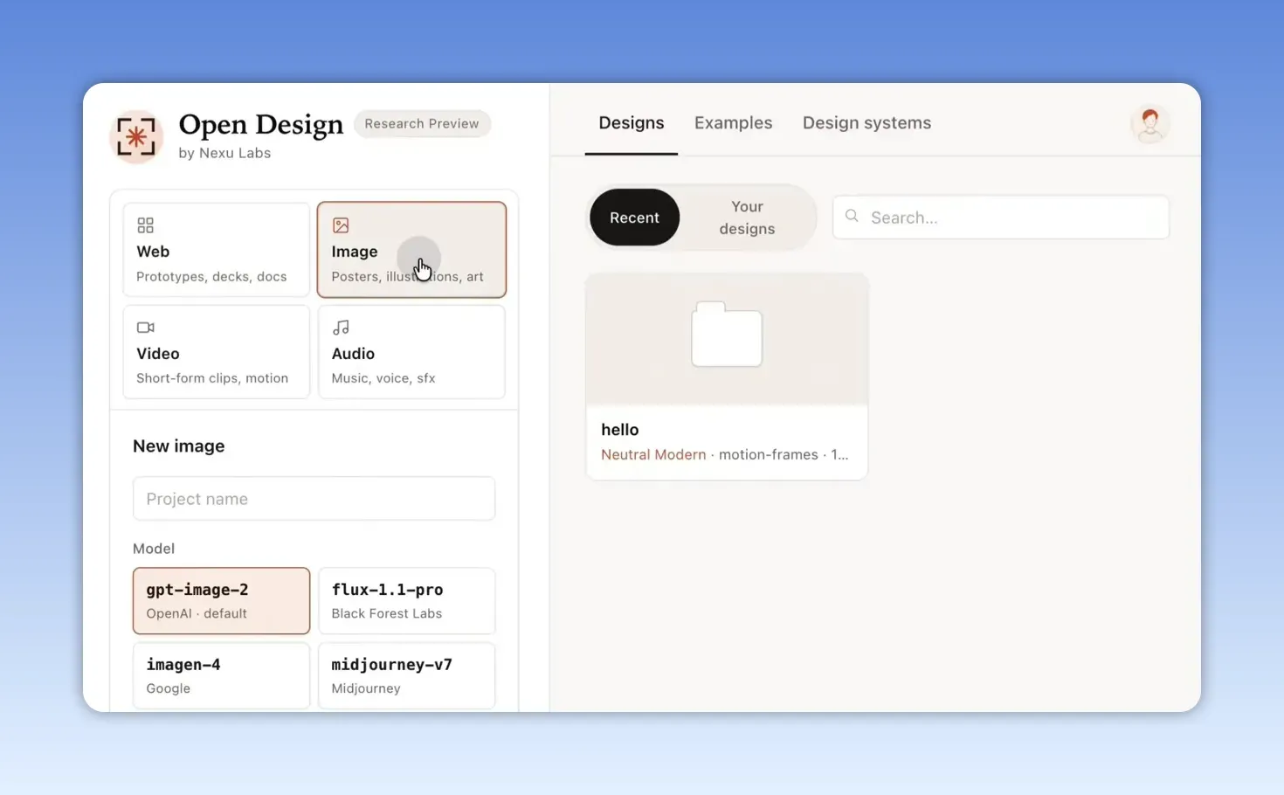The height and width of the screenshot is (795, 1284).
Task: Pick the imagen-4 Google model
Action: click(221, 675)
